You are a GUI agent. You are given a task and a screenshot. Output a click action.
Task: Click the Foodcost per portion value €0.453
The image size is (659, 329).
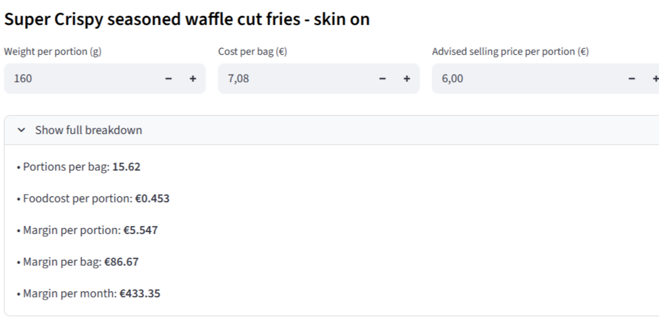(x=152, y=199)
